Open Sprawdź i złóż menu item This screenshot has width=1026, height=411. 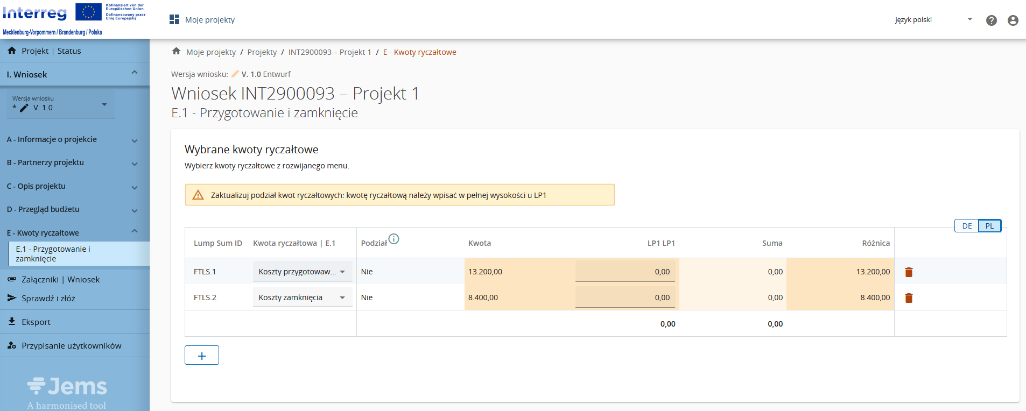click(48, 299)
